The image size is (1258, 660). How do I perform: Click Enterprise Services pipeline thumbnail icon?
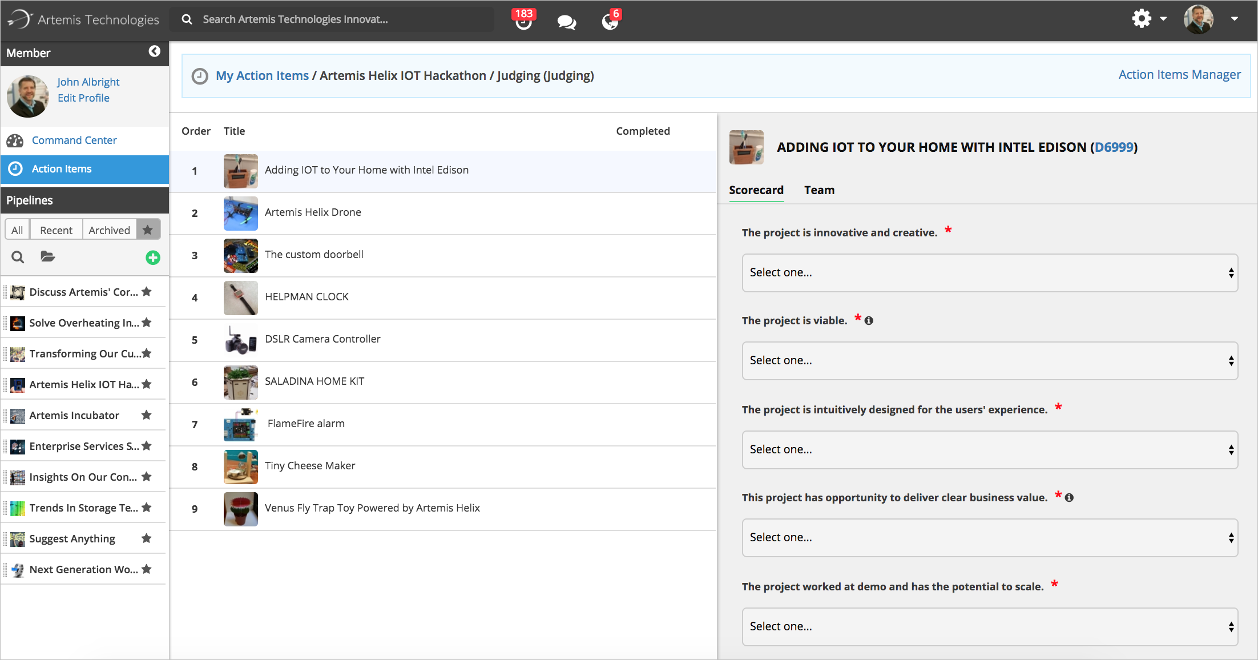click(x=18, y=446)
